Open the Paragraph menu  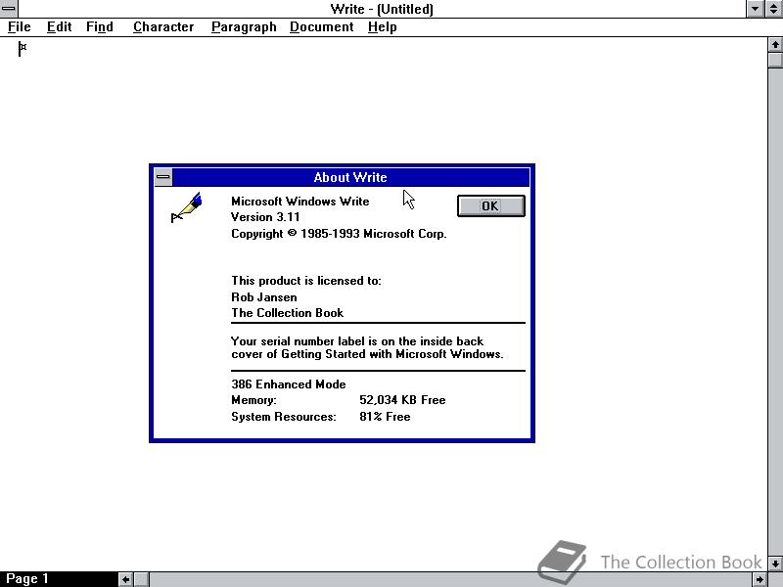(244, 27)
